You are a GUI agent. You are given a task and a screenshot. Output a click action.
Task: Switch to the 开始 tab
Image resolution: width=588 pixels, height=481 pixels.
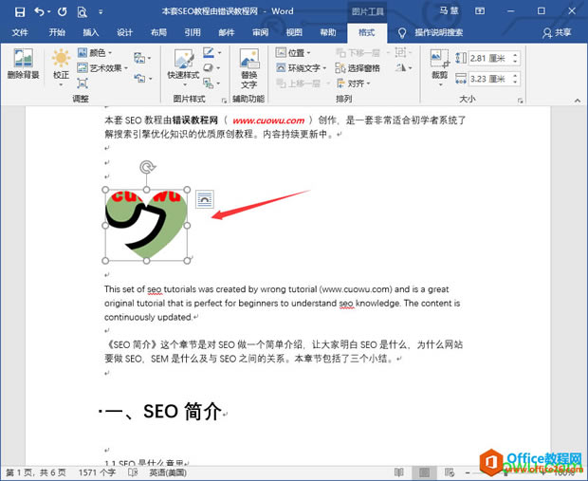pyautogui.click(x=57, y=32)
